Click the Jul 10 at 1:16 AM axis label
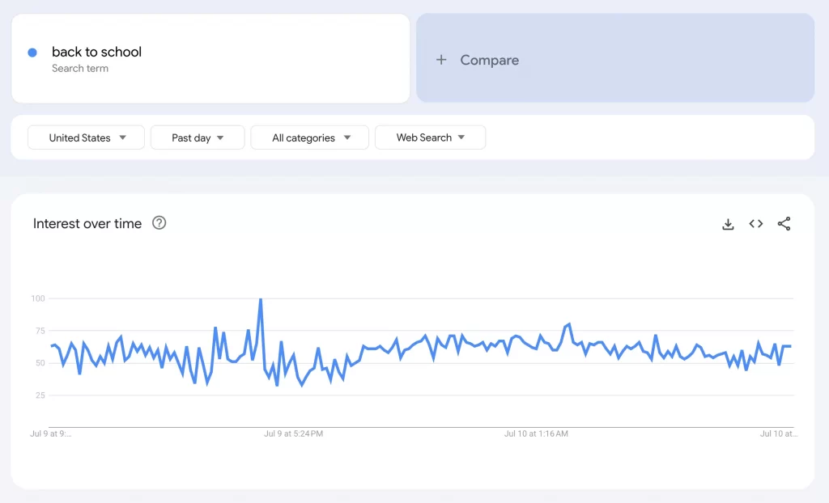 pos(536,433)
